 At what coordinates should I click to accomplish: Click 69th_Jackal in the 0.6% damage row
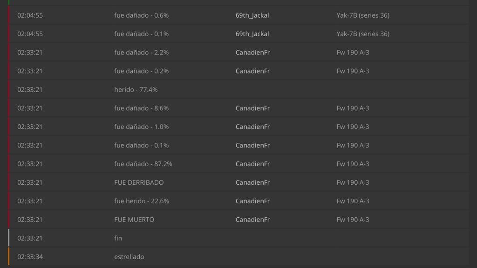point(252,15)
